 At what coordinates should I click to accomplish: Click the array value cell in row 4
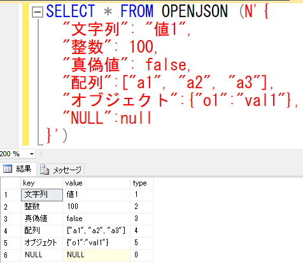click(96, 231)
